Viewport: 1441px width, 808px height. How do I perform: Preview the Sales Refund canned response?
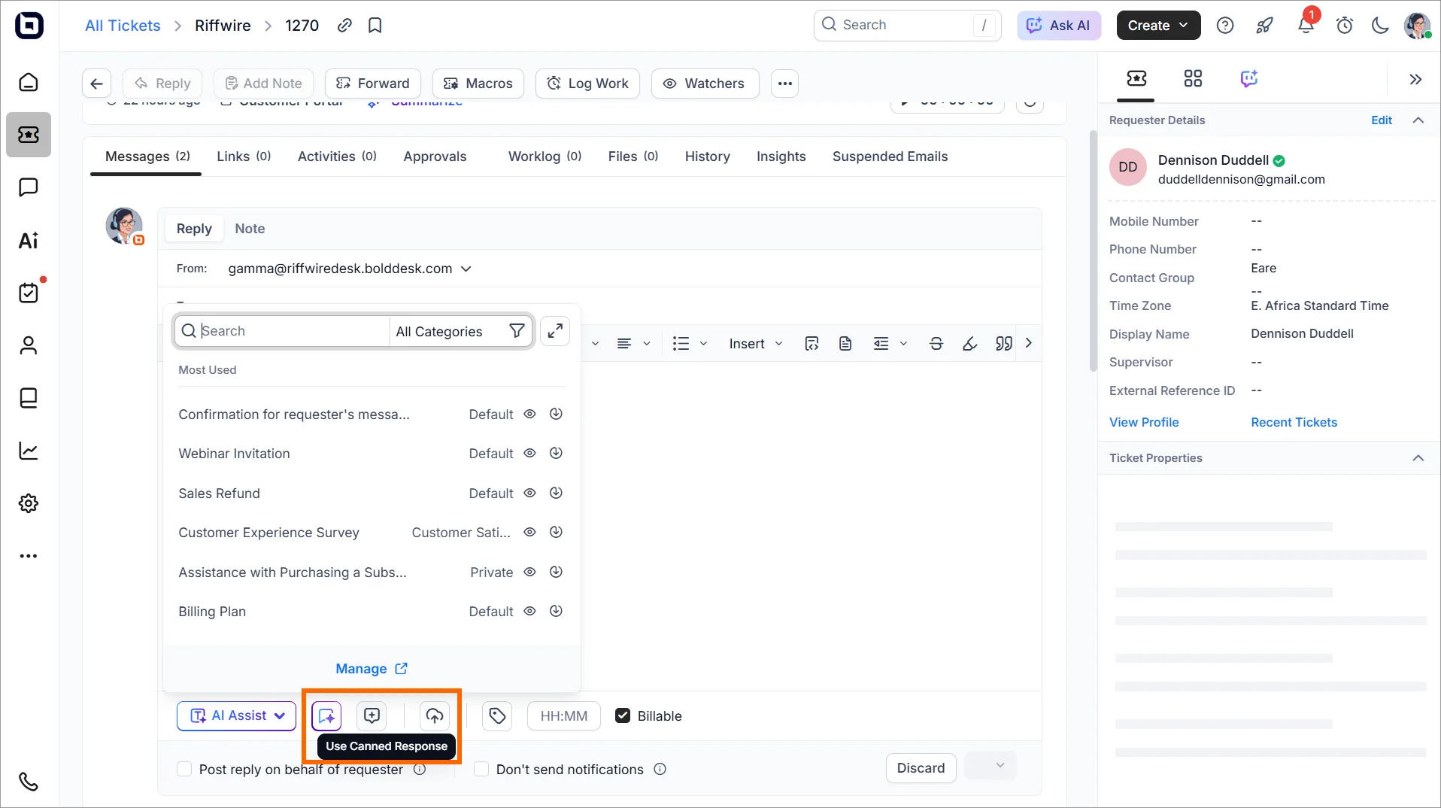pyautogui.click(x=529, y=494)
